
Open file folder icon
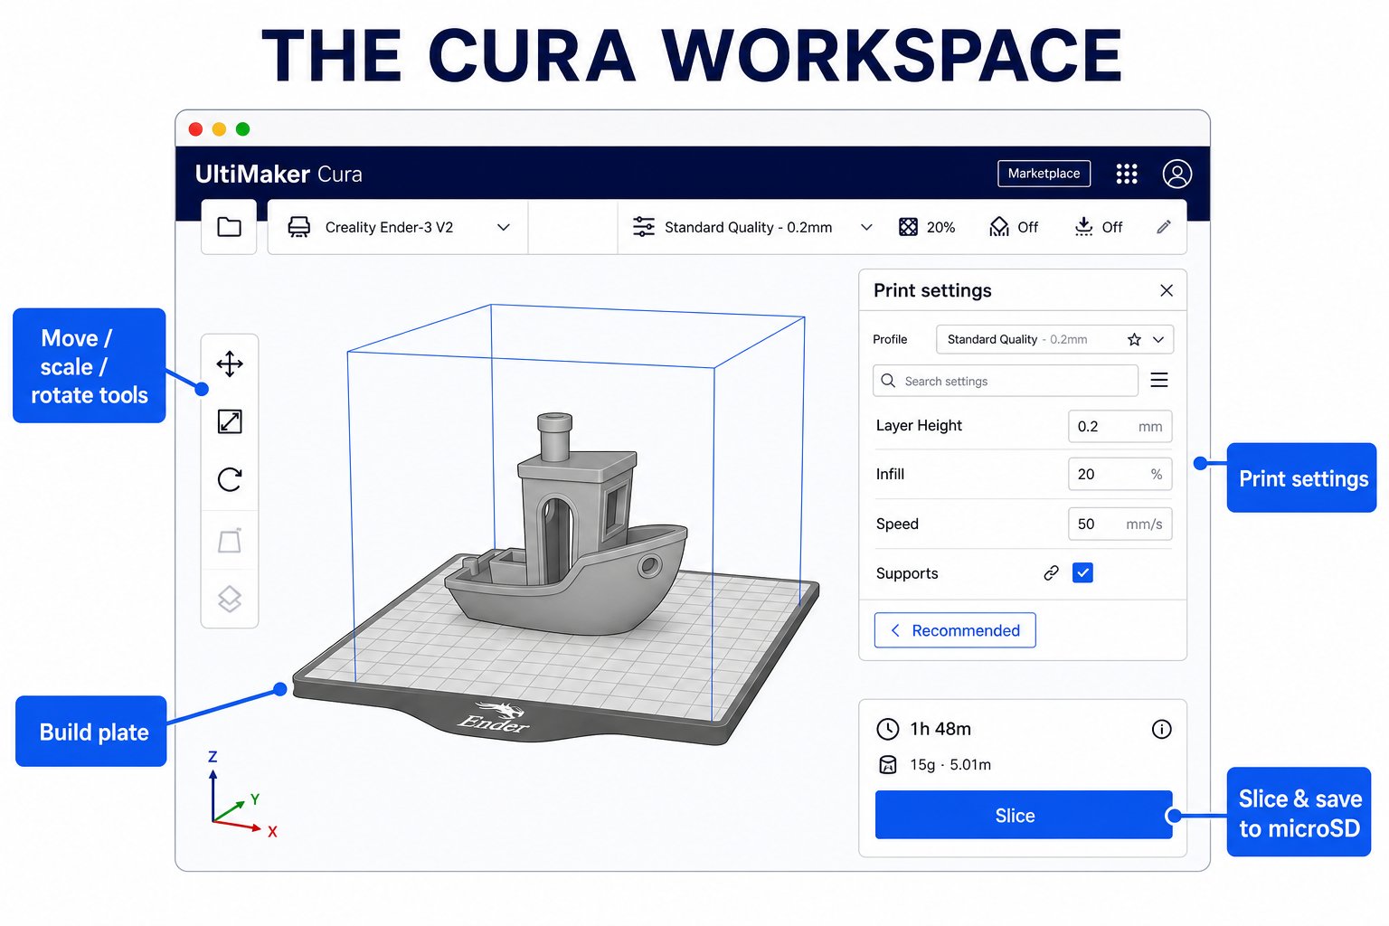[230, 227]
